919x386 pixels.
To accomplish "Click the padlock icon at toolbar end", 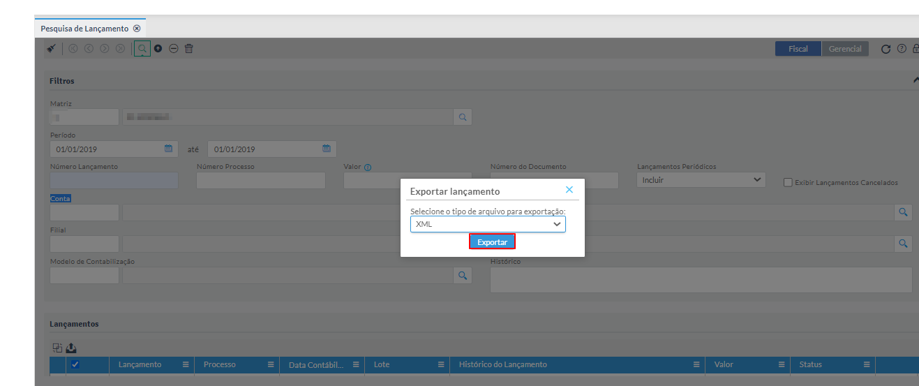I will click(916, 49).
